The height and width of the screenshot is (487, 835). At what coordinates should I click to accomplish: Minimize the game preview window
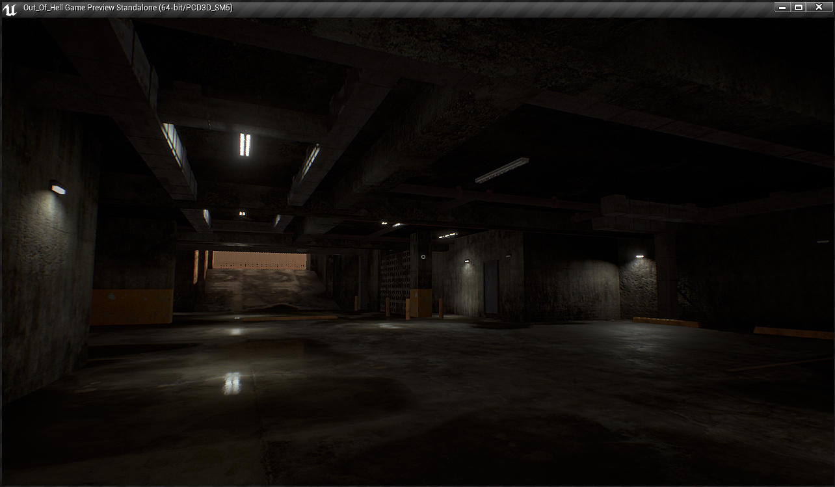coord(784,7)
